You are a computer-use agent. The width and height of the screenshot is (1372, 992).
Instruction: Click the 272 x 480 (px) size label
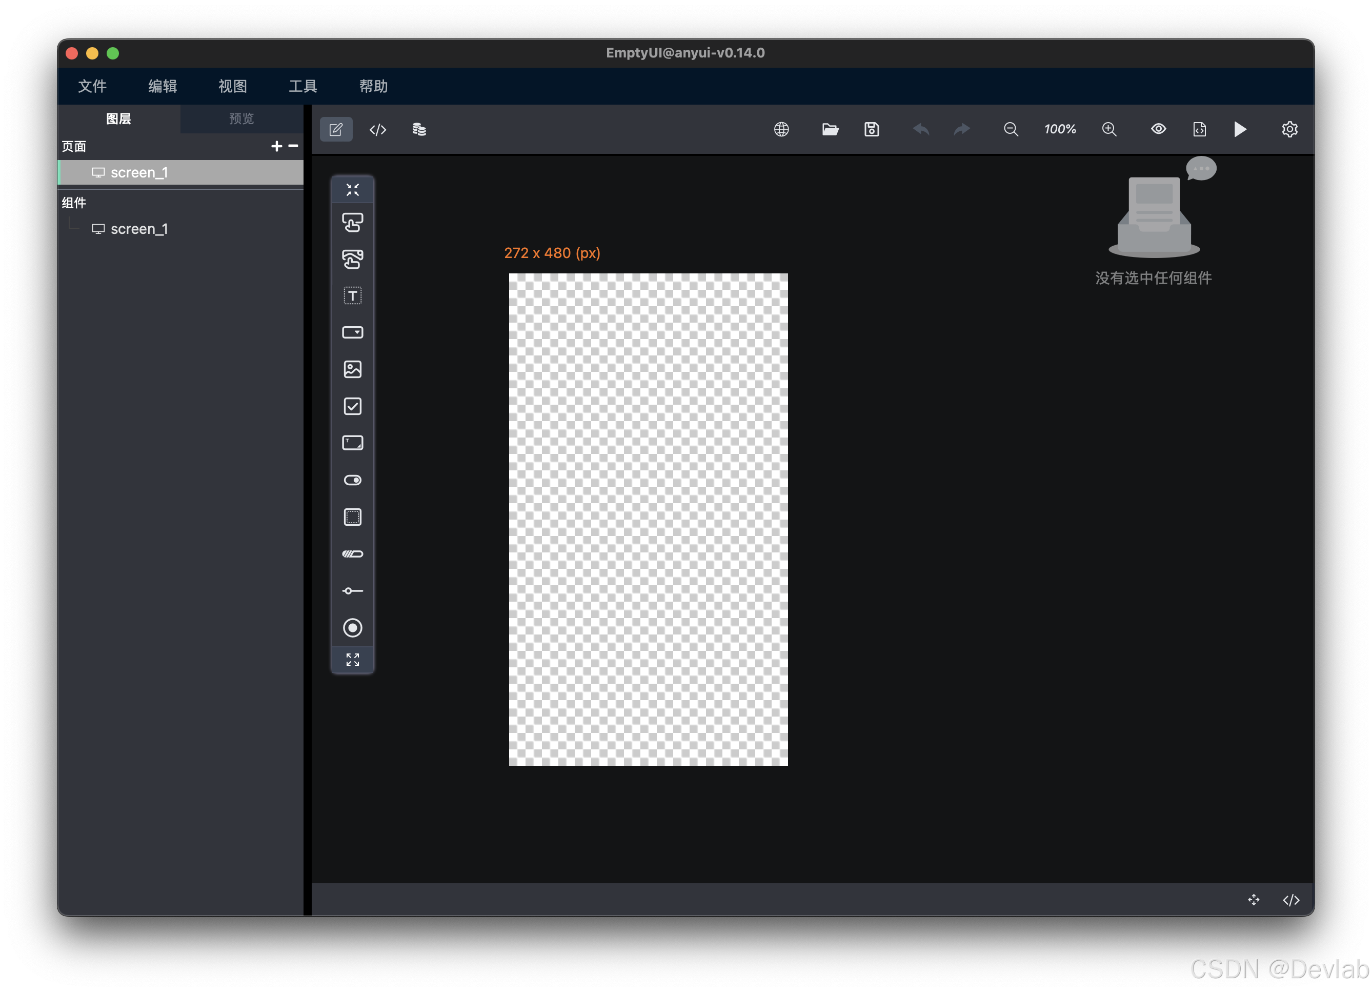tap(552, 253)
